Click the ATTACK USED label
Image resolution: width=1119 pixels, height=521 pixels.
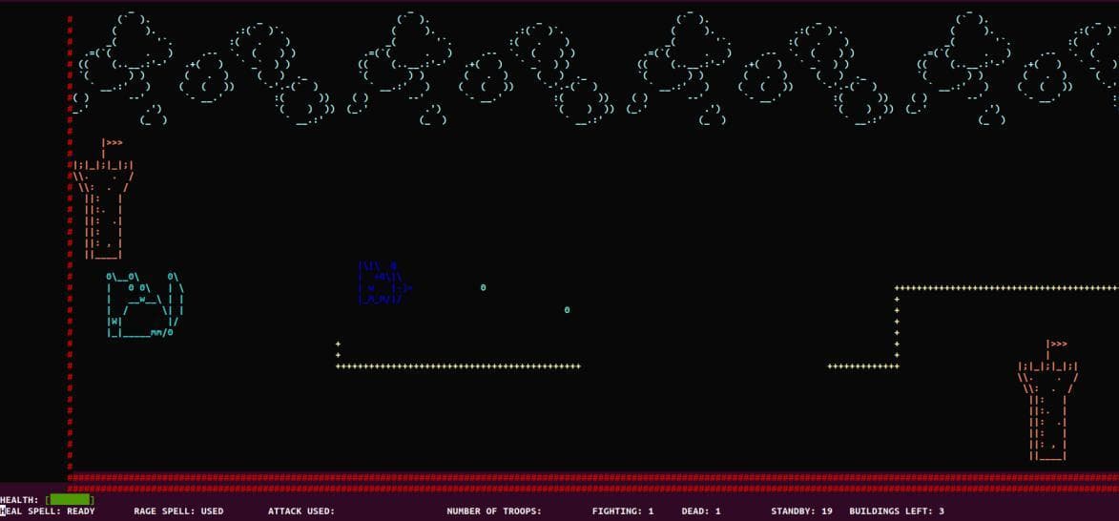(x=301, y=511)
